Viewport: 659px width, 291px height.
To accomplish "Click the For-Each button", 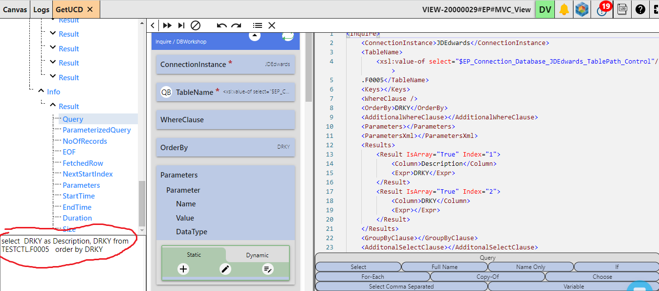I will [373, 276].
